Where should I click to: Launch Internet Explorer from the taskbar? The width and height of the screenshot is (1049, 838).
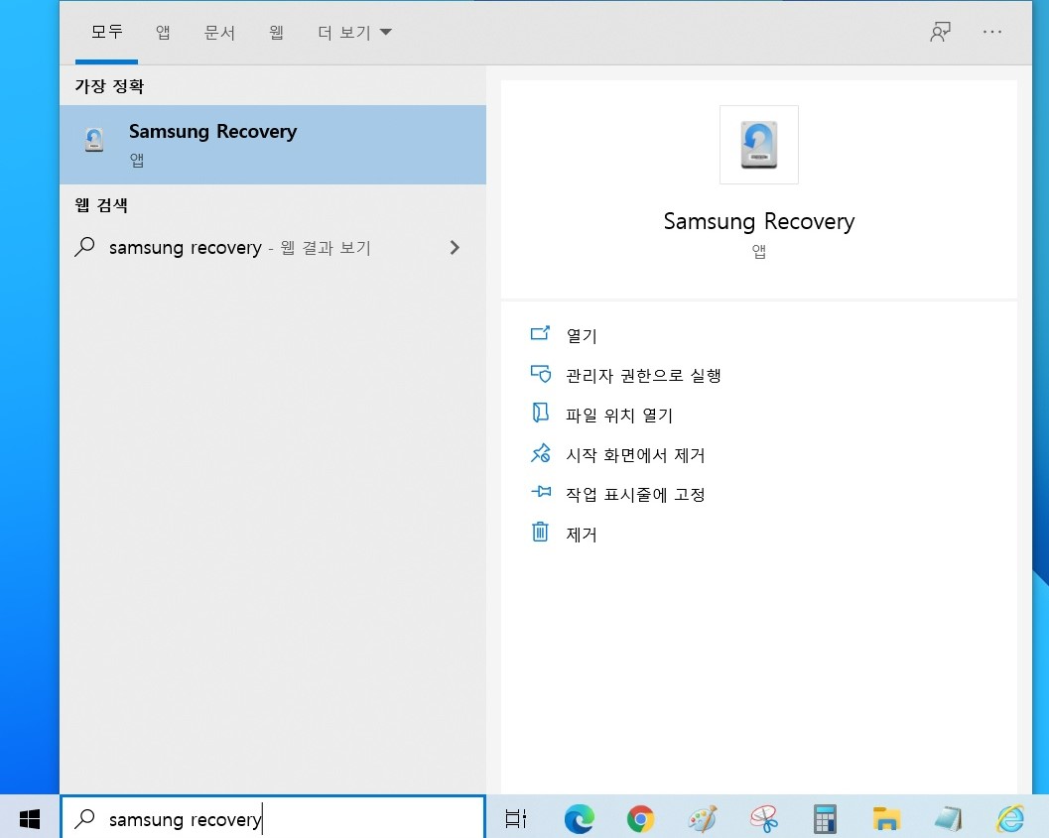(1010, 818)
